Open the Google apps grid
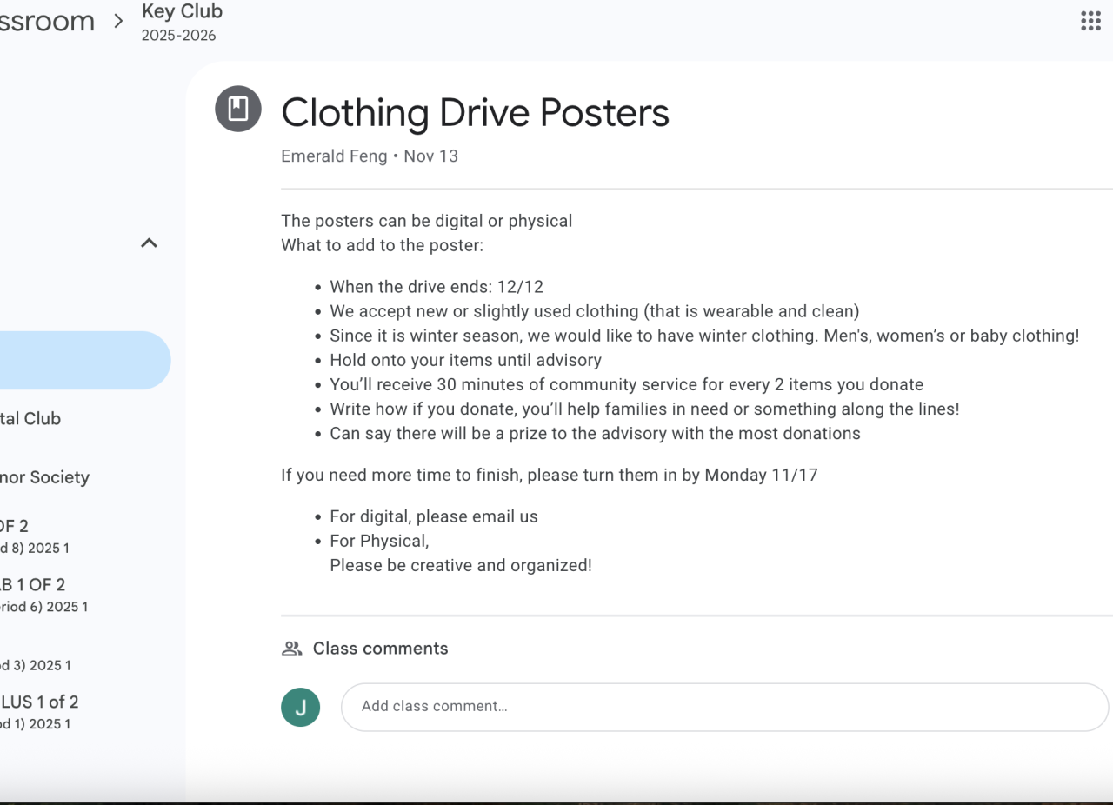This screenshot has width=1113, height=805. coord(1090,21)
